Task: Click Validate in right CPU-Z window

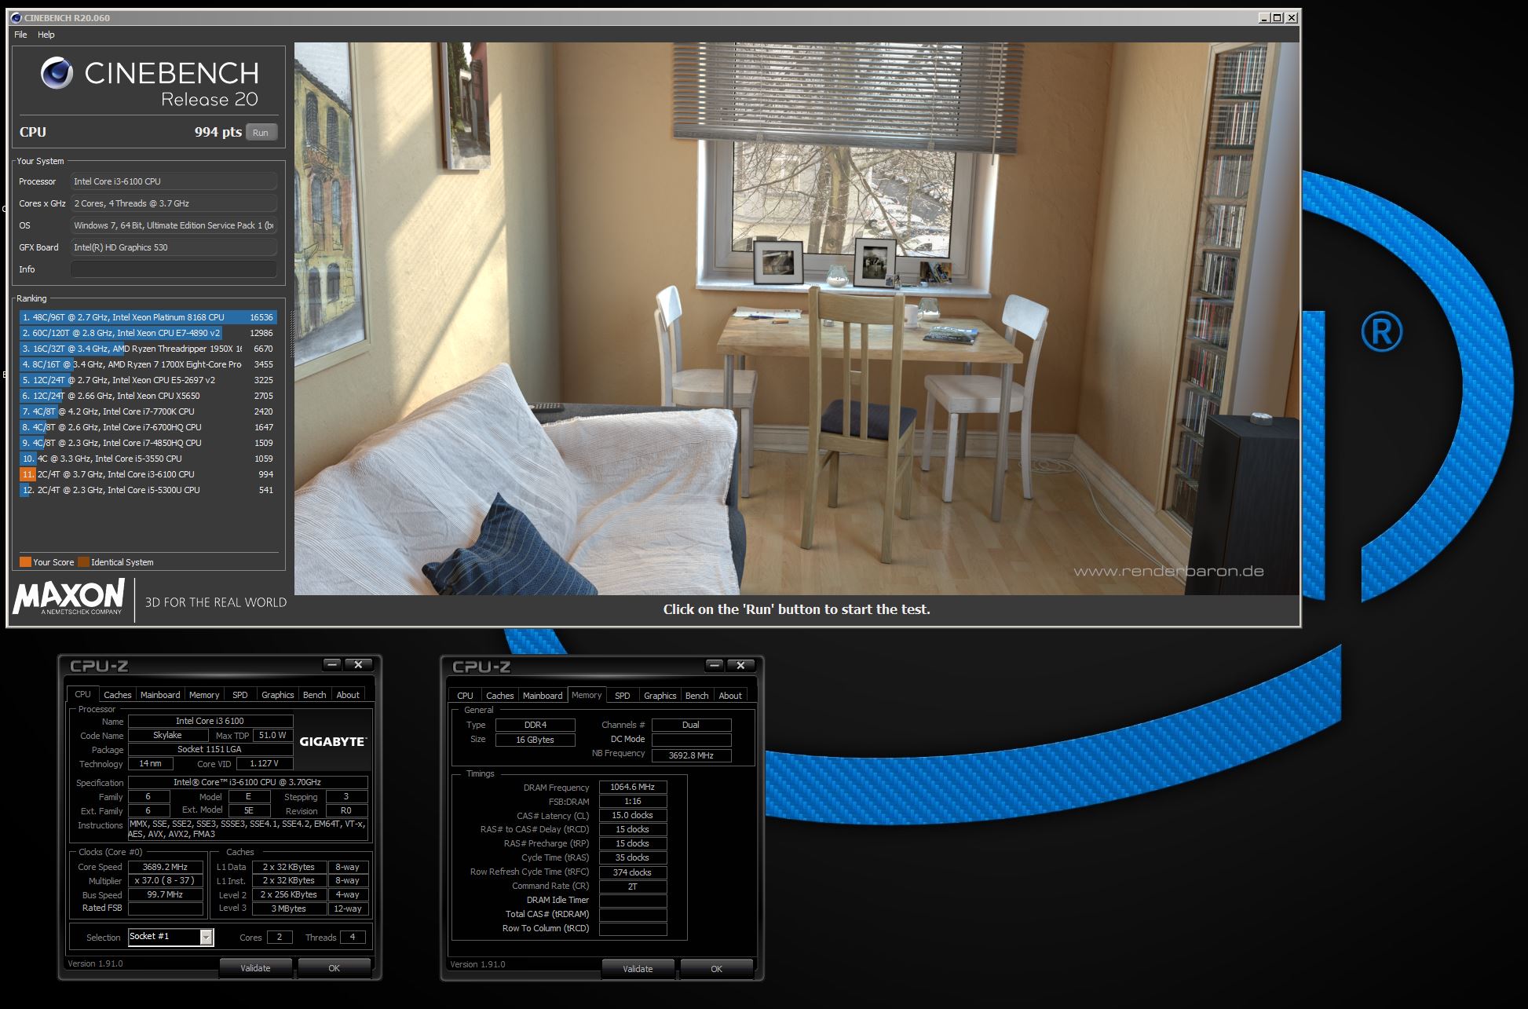Action: pyautogui.click(x=638, y=969)
